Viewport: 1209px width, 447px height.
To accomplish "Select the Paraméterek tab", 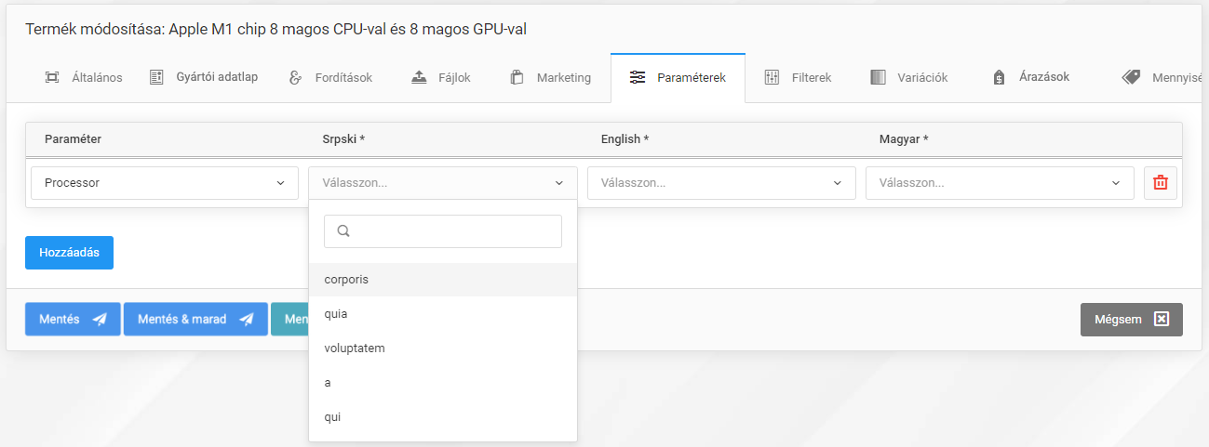I will (x=678, y=77).
